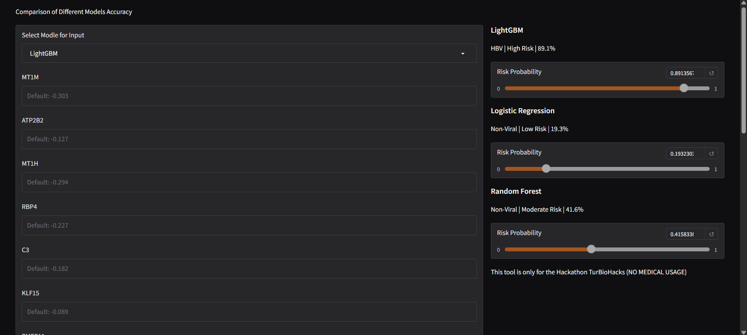Click the 'HBV | High Risk | 89.1%' result text

[523, 49]
